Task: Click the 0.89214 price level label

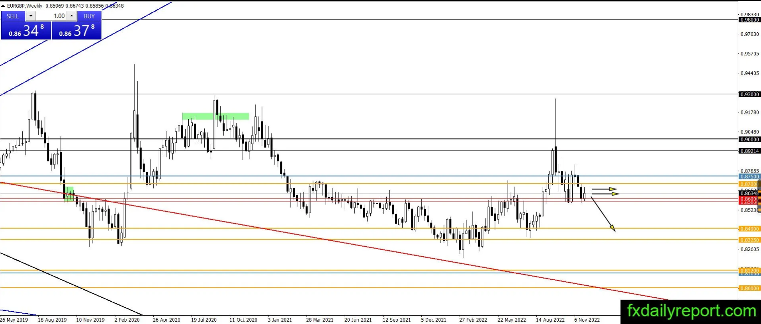Action: pos(749,151)
